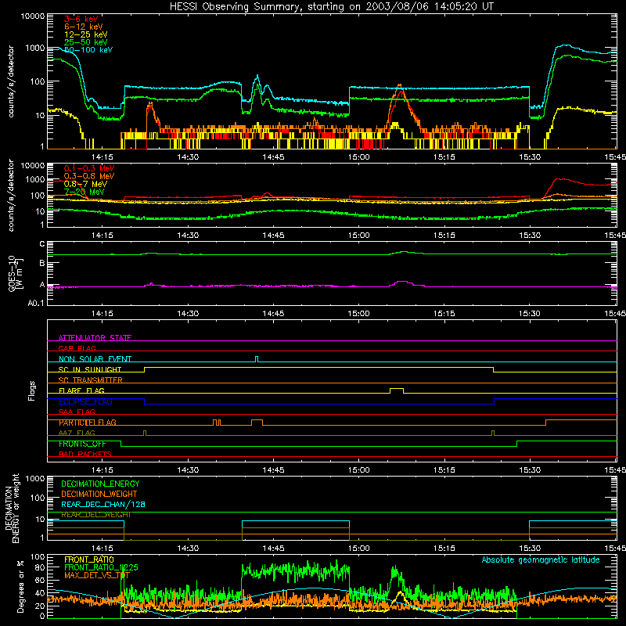Image resolution: width=626 pixels, height=626 pixels.
Task: Click the HESSI Observing Summary title text
Action: point(331,6)
